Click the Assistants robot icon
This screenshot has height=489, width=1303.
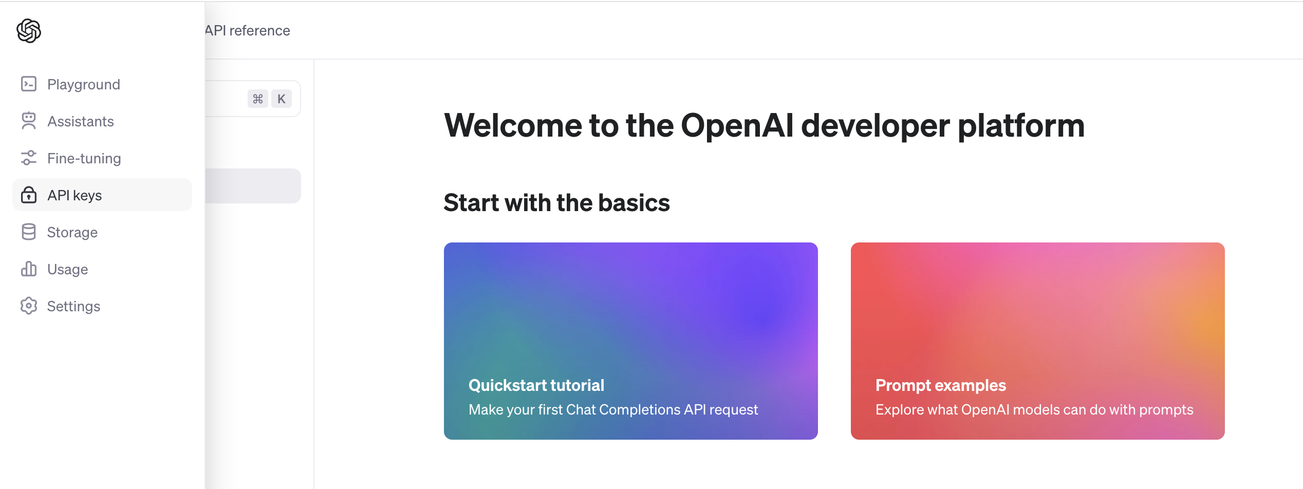click(29, 121)
